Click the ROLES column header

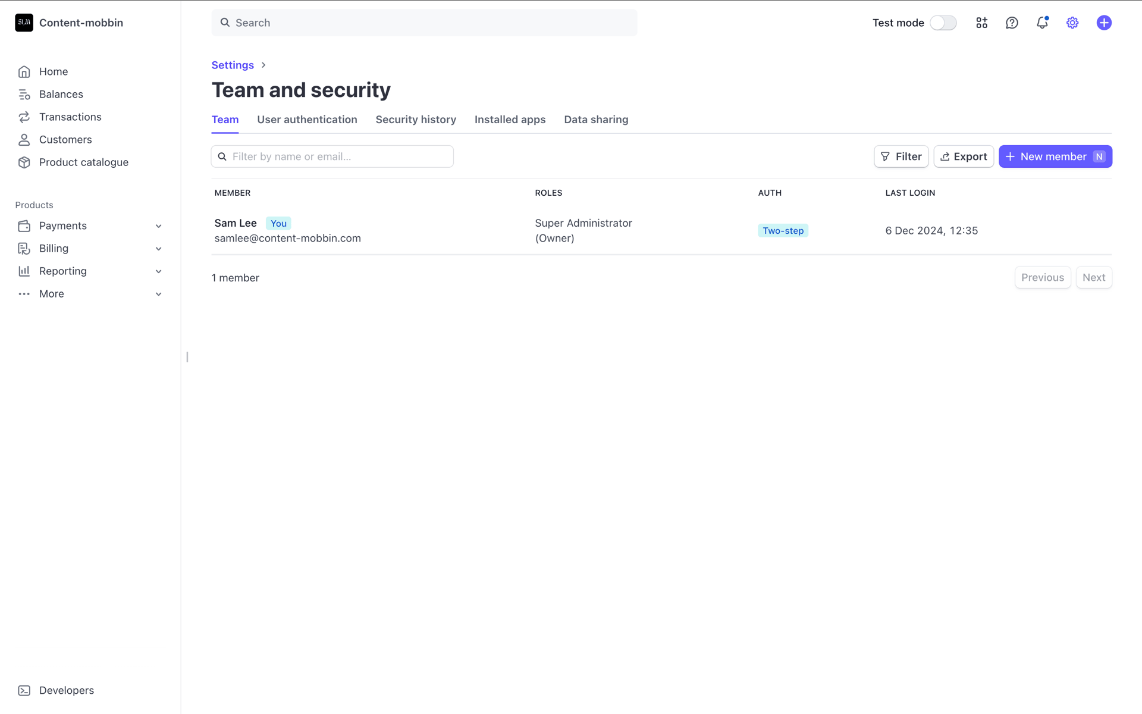pos(548,193)
